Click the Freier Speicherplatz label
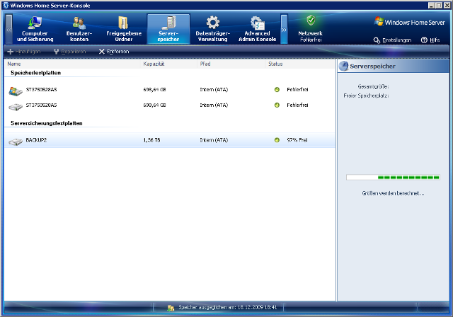Image resolution: width=453 pixels, height=317 pixels. [366, 96]
